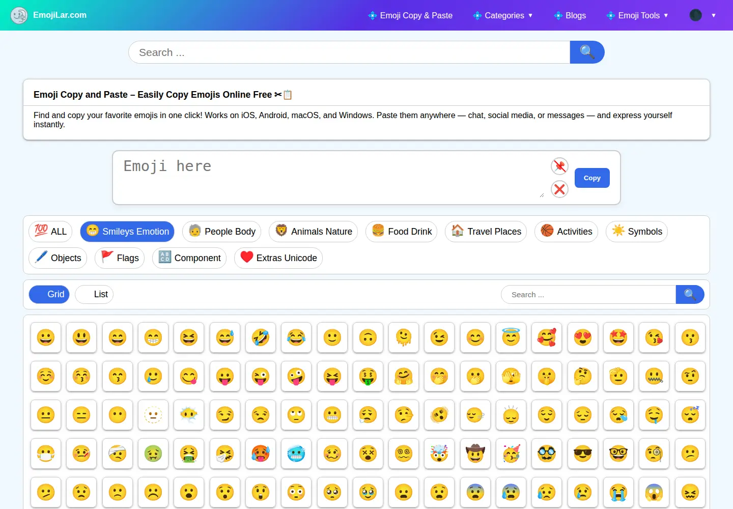Pick the smiling face with halo emoji

511,337
